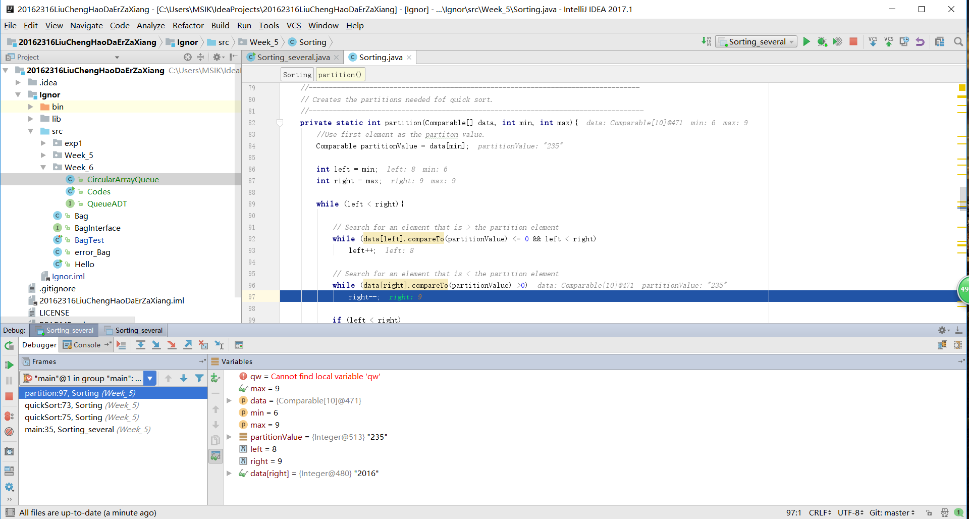This screenshot has width=969, height=519.
Task: Expand the partitionValue variable
Action: click(229, 437)
